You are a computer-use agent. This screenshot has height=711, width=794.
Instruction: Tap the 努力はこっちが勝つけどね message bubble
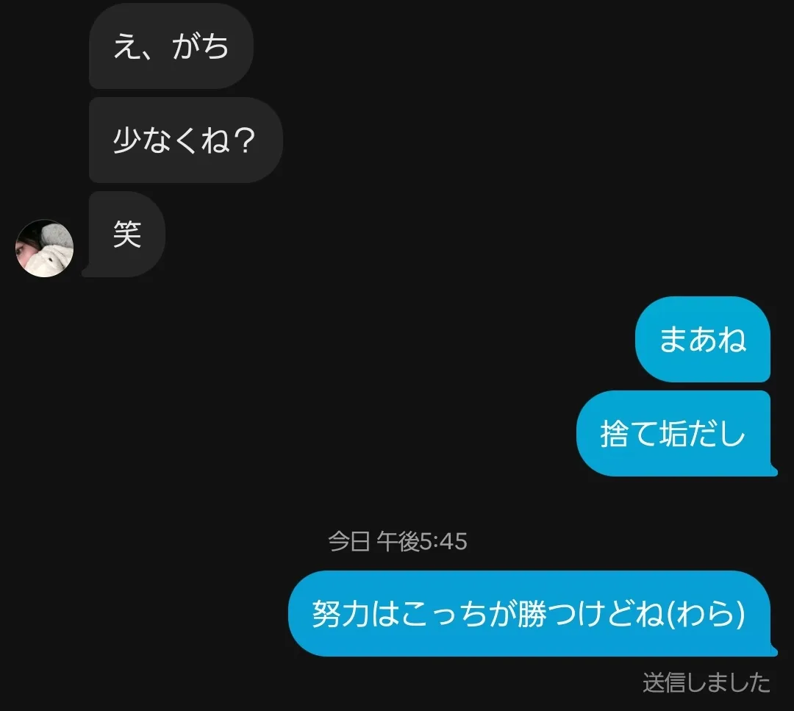(532, 613)
